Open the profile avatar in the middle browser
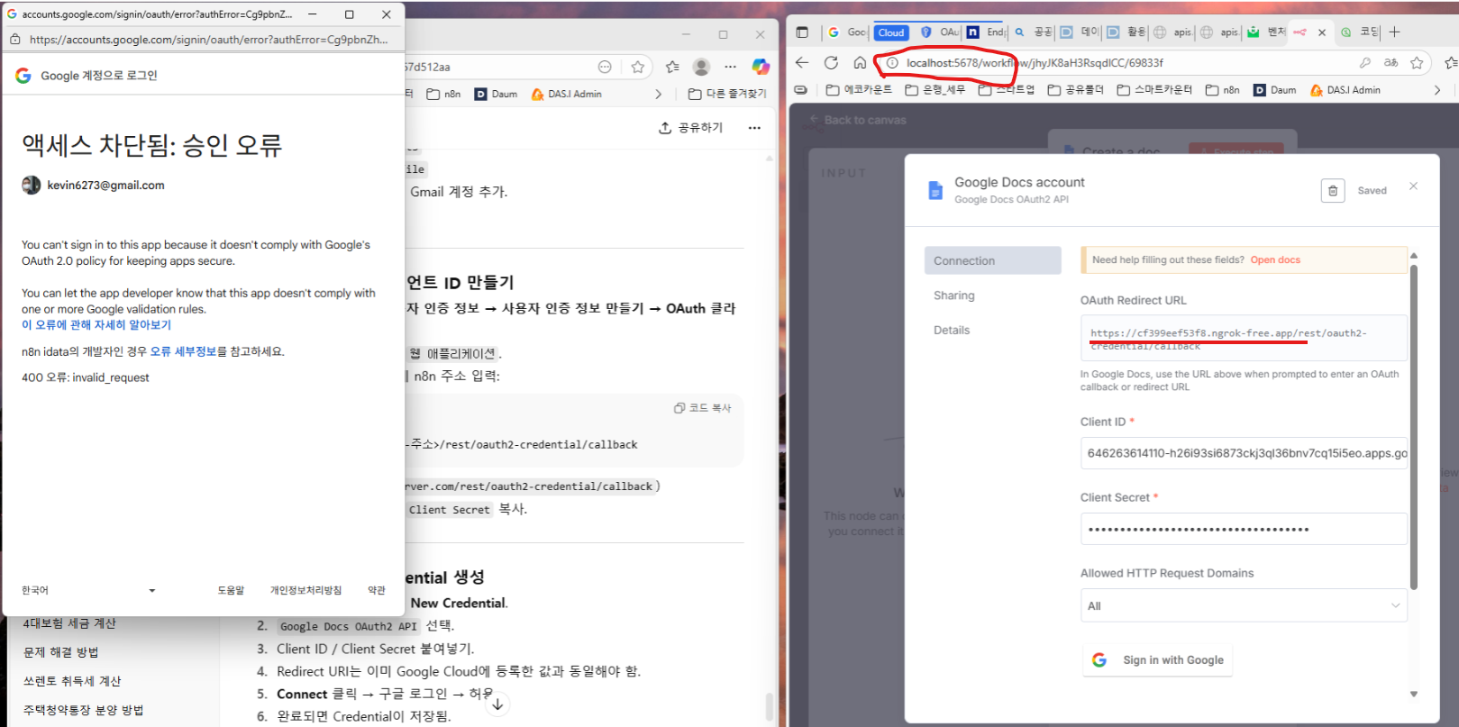The image size is (1459, 727). point(702,67)
